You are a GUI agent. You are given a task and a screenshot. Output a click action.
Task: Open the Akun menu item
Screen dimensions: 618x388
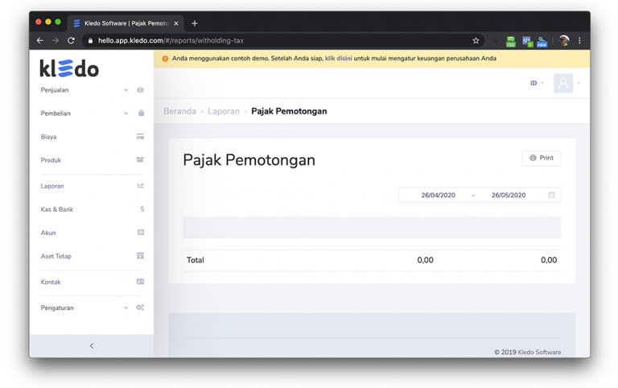pyautogui.click(x=48, y=233)
